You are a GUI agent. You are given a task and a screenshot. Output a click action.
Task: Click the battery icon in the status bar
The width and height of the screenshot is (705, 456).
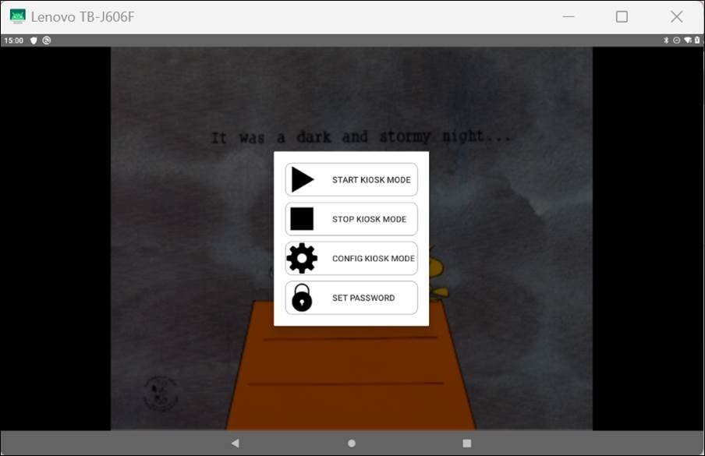click(696, 41)
